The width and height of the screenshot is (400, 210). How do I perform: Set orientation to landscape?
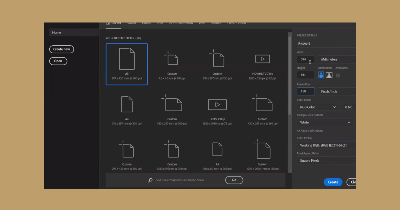click(329, 75)
